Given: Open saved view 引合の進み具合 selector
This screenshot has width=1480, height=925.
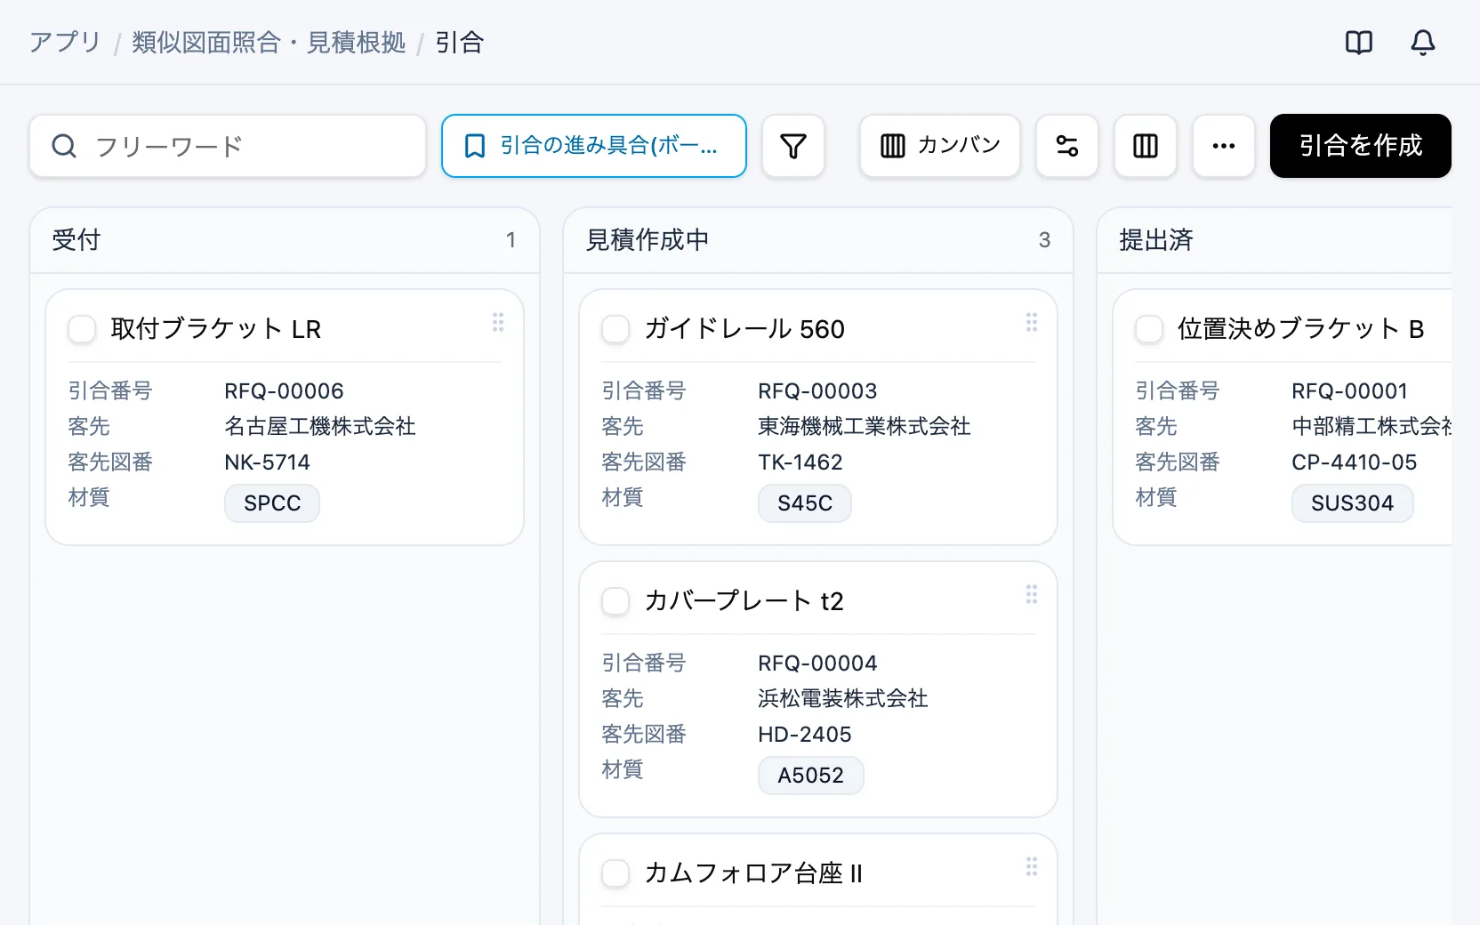Looking at the screenshot, I should [594, 146].
